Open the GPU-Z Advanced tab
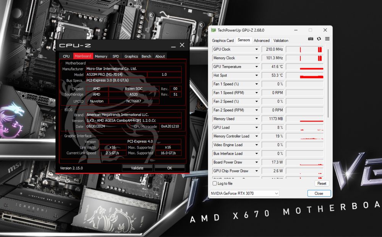Viewport: 382px width, 237px height. pyautogui.click(x=262, y=41)
